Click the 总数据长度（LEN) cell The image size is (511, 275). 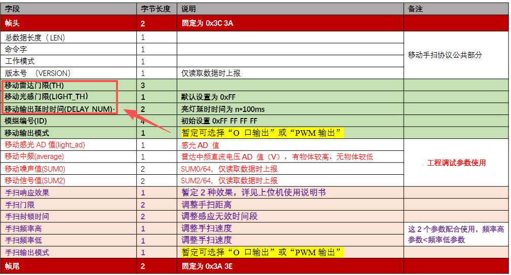click(68, 37)
